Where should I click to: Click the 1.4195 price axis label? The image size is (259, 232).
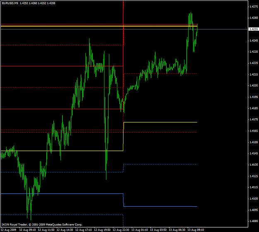point(254,97)
